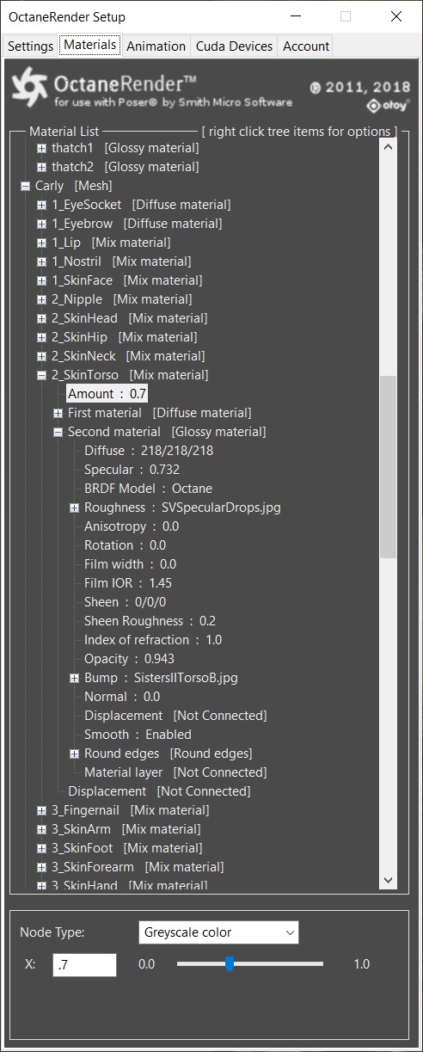Select the Opacity : 0.943 row
423x1052 pixels.
129,659
